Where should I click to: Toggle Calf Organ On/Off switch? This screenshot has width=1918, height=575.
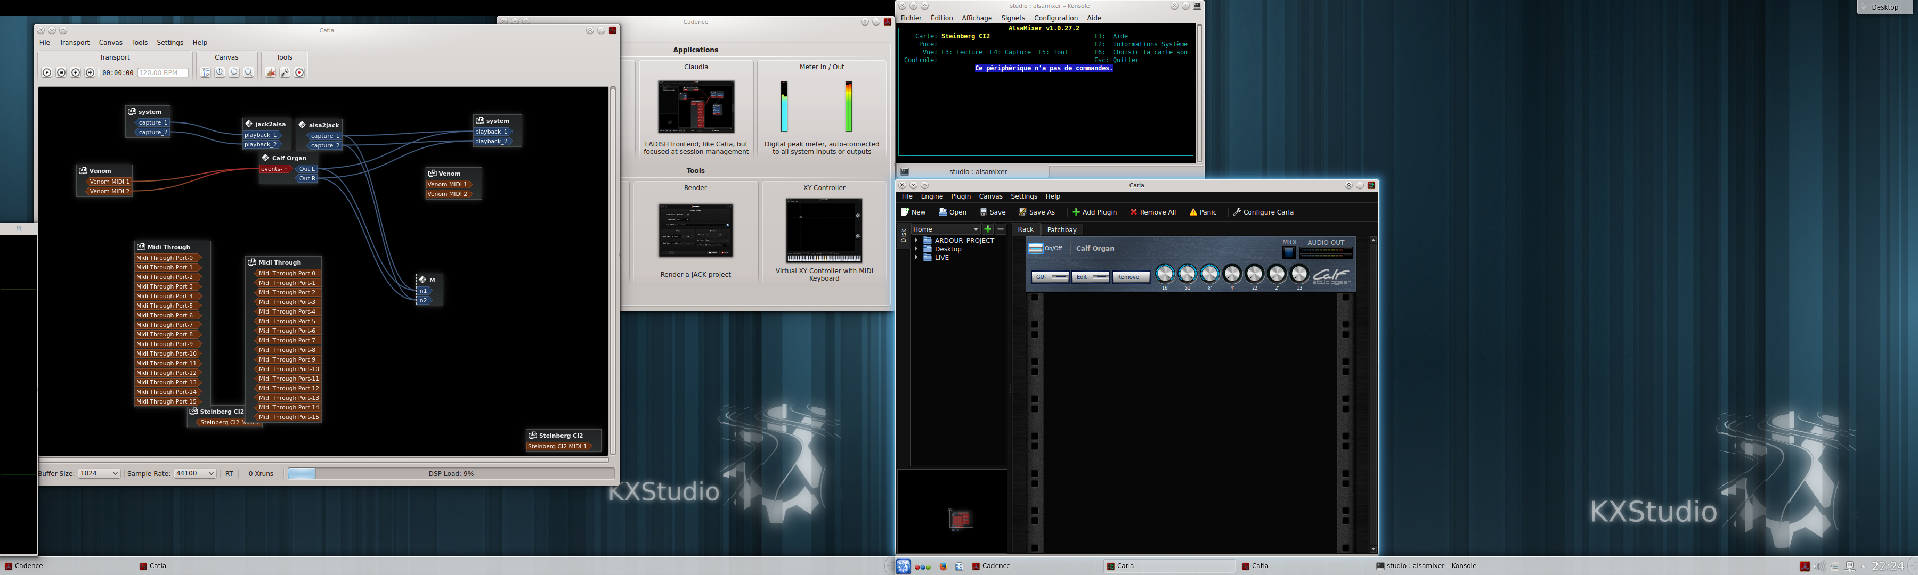pyautogui.click(x=1036, y=249)
